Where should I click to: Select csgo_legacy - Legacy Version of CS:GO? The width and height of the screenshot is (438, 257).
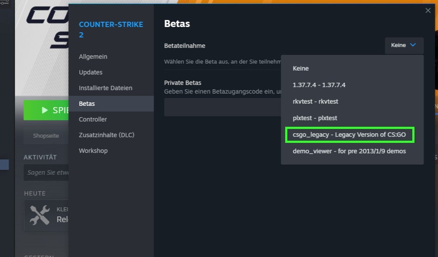tap(350, 135)
